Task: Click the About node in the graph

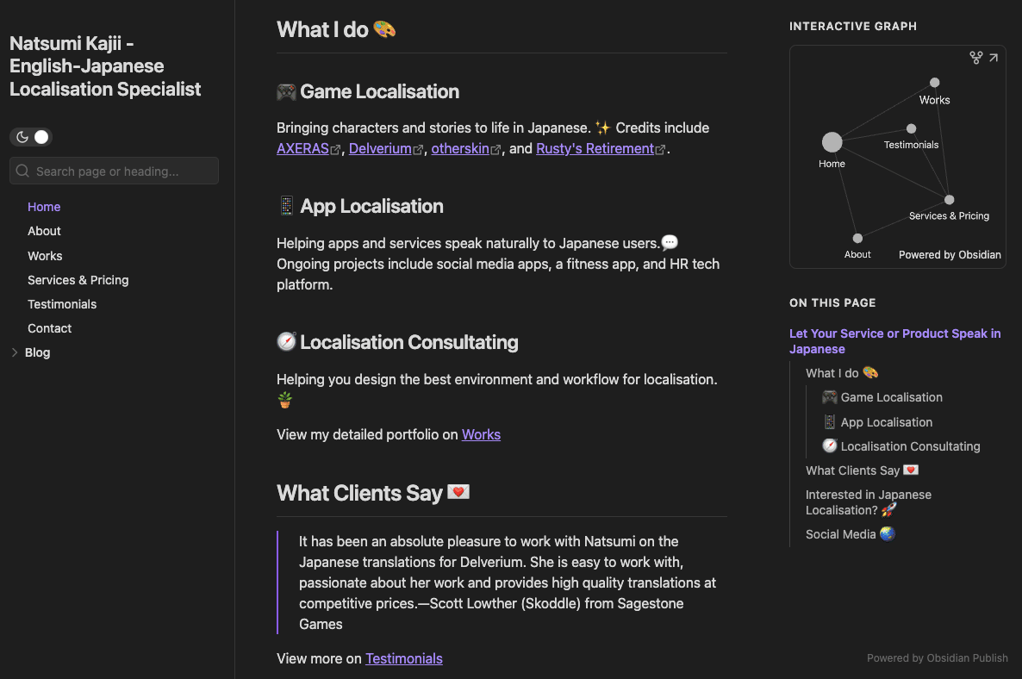Action: (857, 239)
